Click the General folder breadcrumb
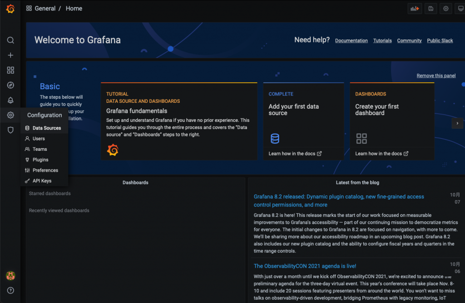 (45, 8)
